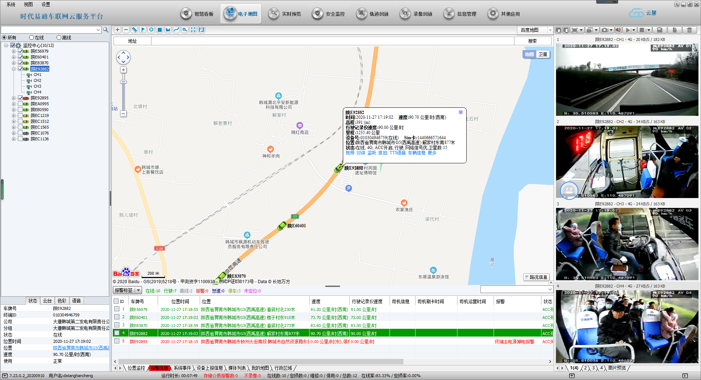Open the 系统 menu
This screenshot has height=380, width=701.
pos(11,4)
